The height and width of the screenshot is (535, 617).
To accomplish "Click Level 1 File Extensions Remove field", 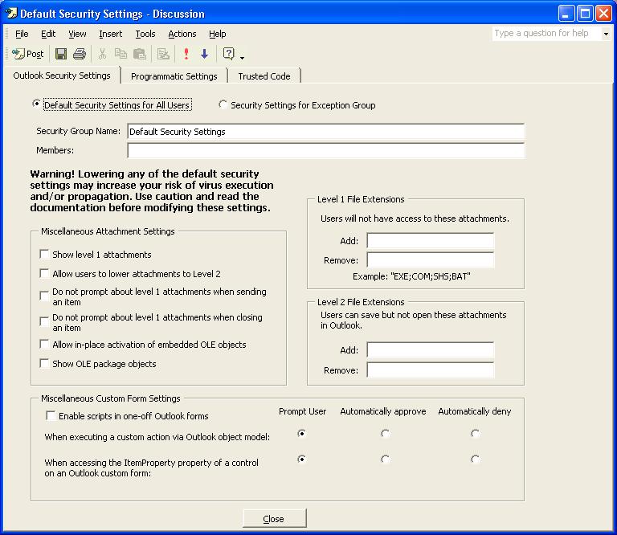I will click(430, 259).
